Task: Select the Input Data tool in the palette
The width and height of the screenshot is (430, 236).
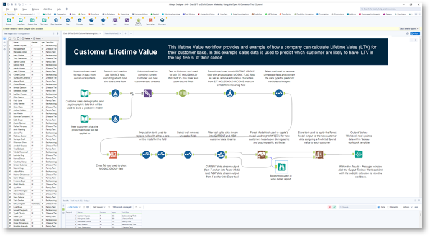Action: click(x=21, y=21)
